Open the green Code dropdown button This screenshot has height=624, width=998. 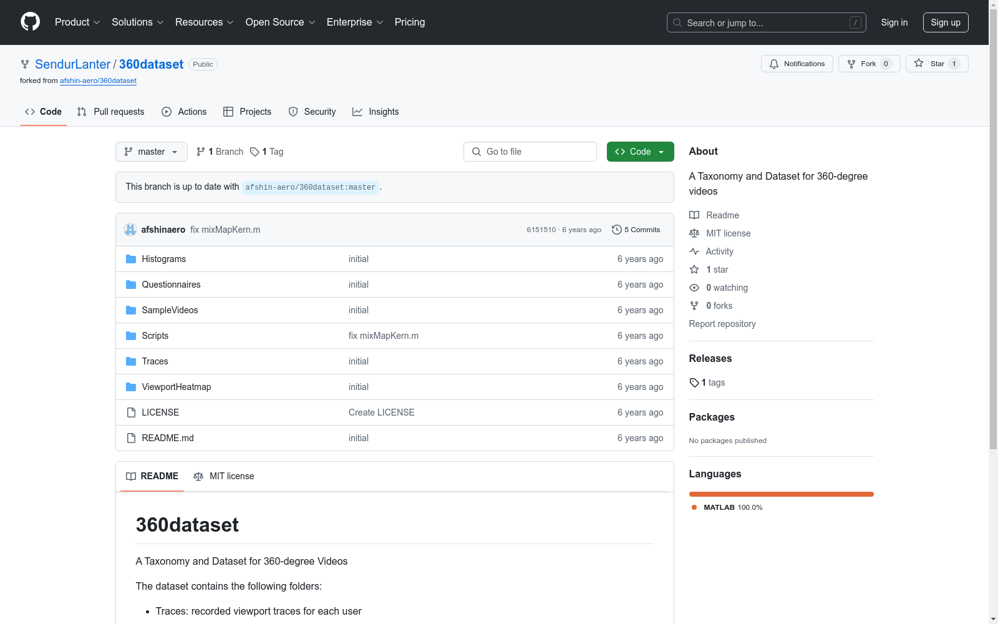(641, 152)
